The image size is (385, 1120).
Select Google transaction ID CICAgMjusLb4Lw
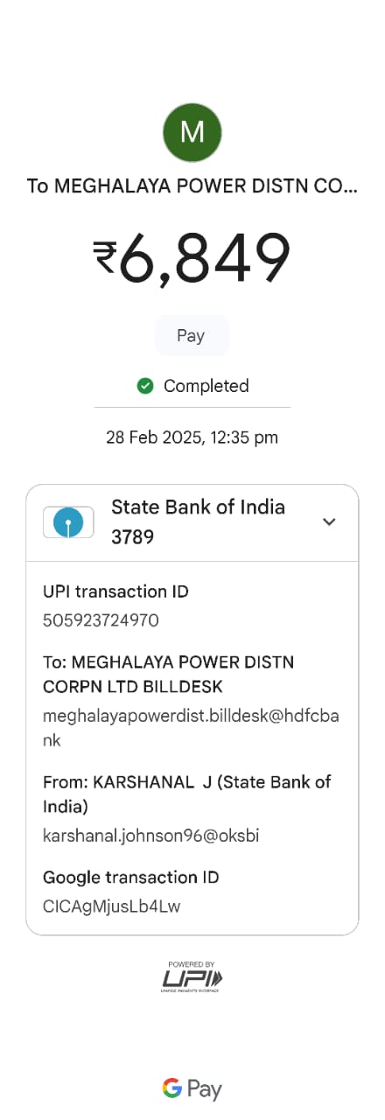point(112,906)
